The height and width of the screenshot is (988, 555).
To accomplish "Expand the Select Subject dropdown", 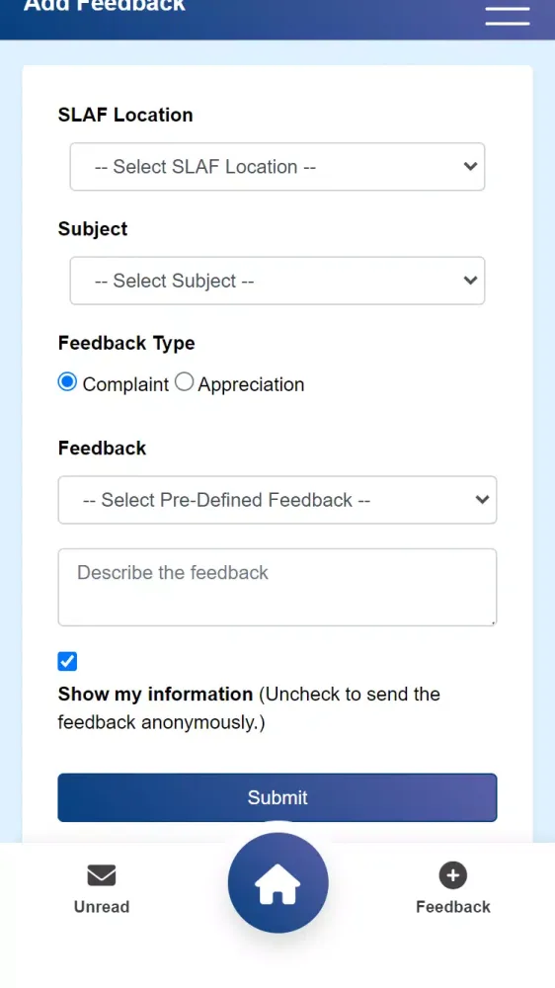I will 277,281.
